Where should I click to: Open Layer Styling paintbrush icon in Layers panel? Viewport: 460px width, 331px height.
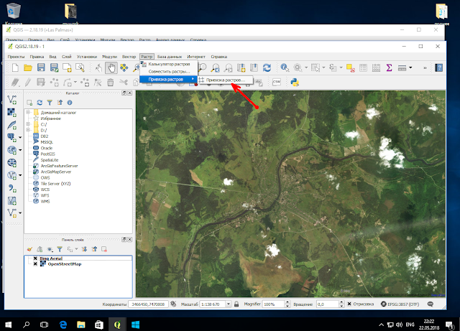click(29, 249)
